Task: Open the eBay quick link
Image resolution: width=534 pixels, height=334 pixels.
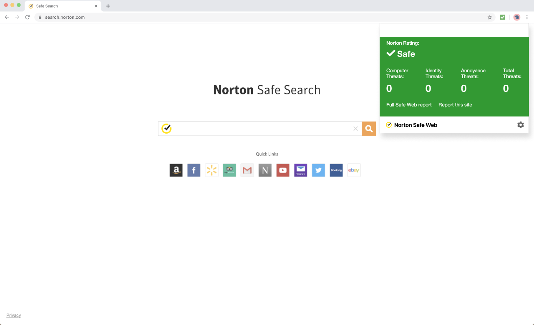Action: click(354, 170)
